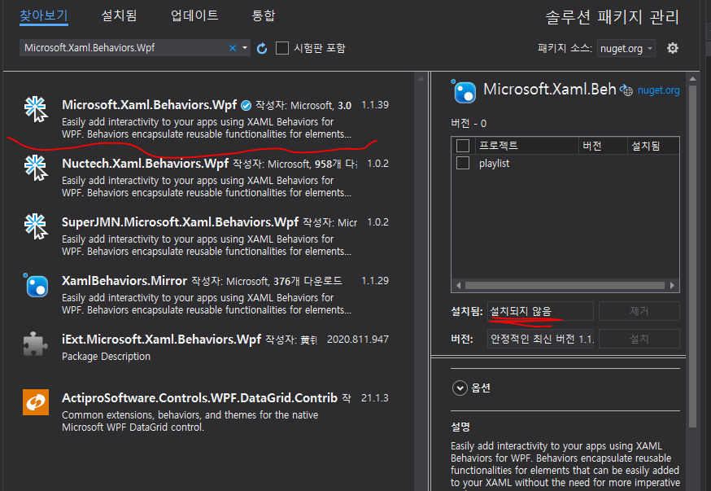Sort by the 버전 column header
Screen dimensions: 711x491
pyautogui.click(x=603, y=146)
